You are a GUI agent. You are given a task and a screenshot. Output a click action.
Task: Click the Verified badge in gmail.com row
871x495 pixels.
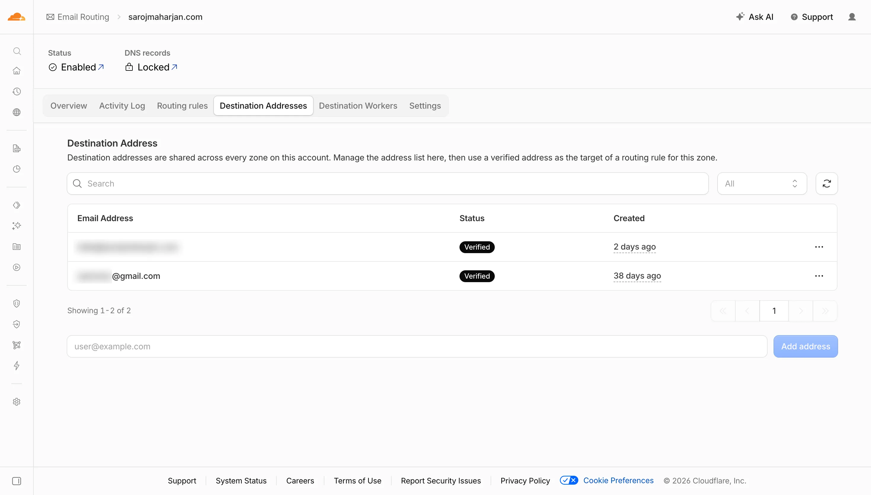[x=477, y=276]
